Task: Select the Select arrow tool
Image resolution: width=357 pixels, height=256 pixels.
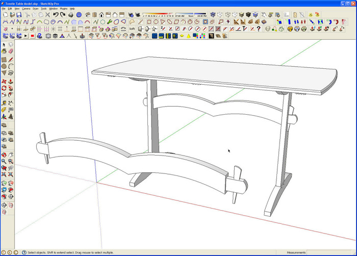Action: click(x=4, y=45)
